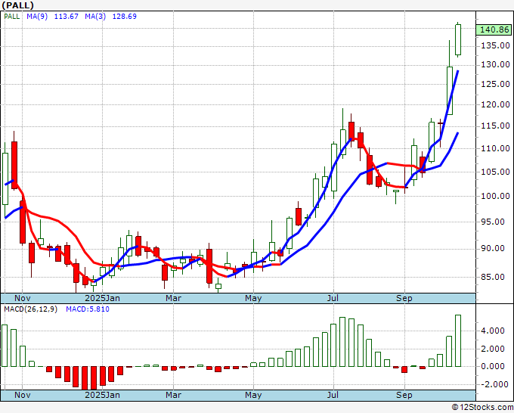Click the (PALL) ticker title
Image resolution: width=514 pixels, height=413 pixels.
click(x=17, y=5)
